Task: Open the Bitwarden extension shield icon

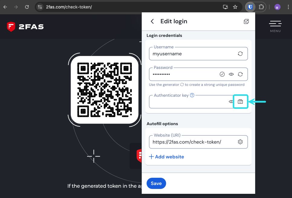Action: [x=250, y=7]
